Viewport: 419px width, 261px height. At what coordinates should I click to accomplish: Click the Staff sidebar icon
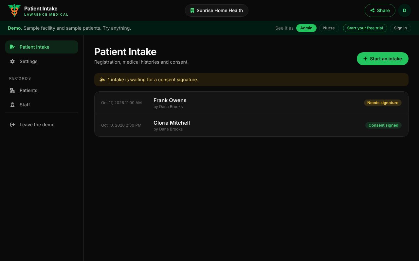tap(12, 105)
